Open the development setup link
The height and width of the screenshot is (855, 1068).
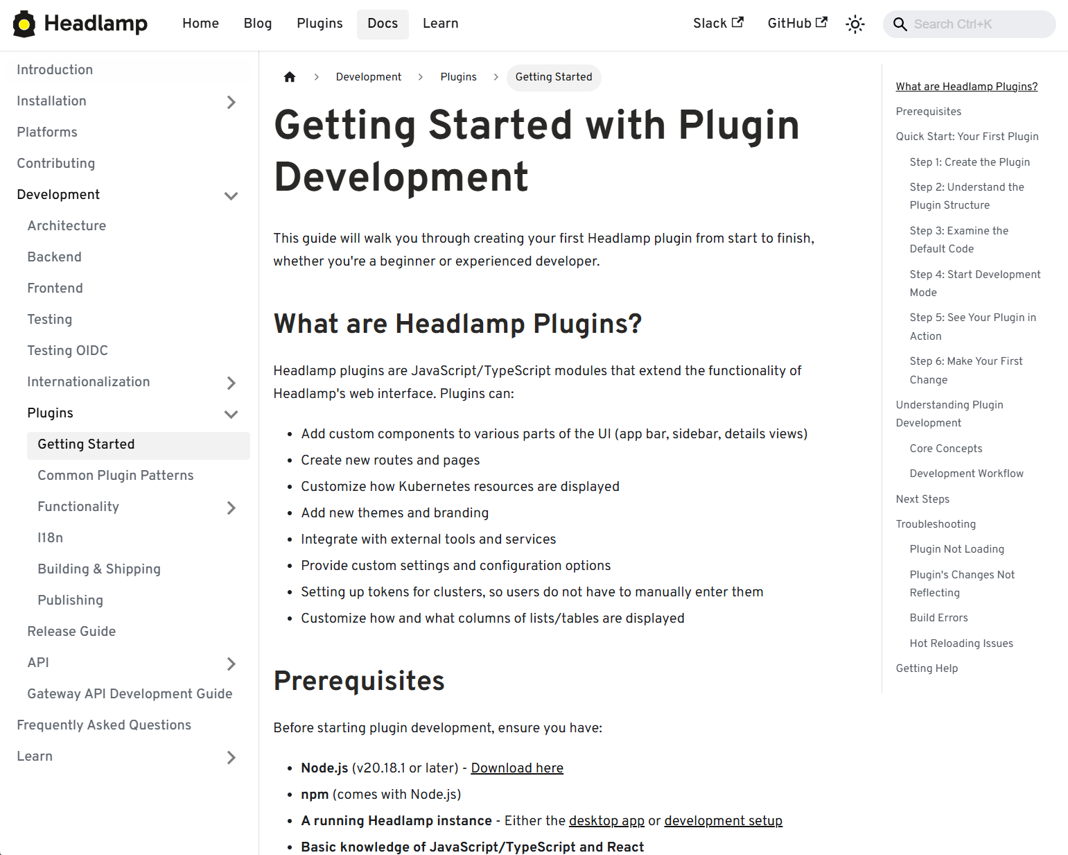tap(723, 821)
